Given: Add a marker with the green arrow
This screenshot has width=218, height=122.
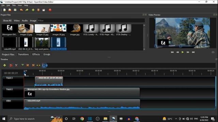Looking at the screenshot, I should point(23,65).
